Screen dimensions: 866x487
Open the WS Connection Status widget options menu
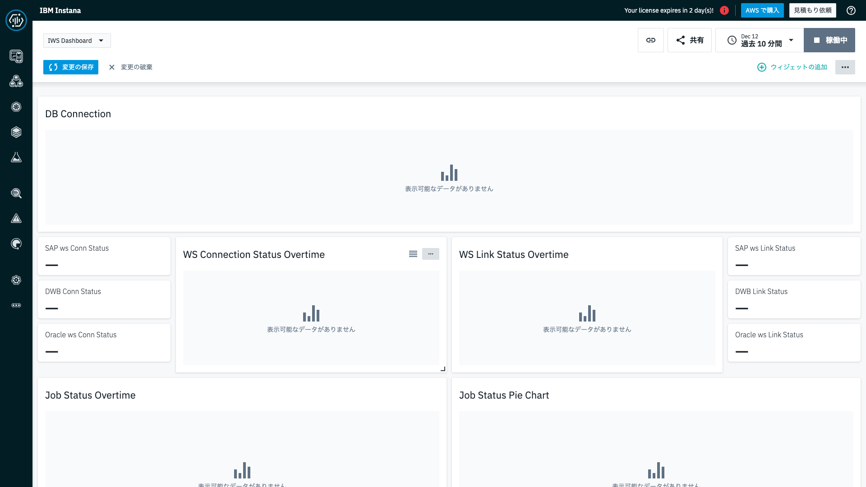point(431,254)
